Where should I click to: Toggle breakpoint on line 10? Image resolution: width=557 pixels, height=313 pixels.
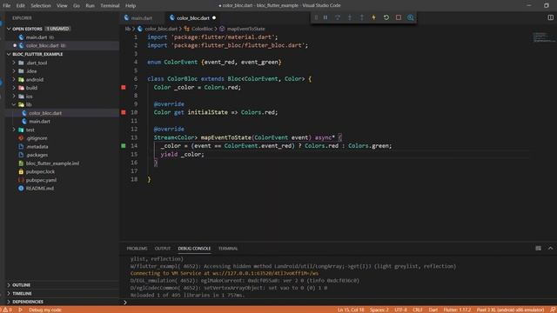pyautogui.click(x=124, y=112)
